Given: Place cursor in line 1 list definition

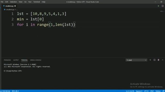Looking at the screenshot, I should 42,14.
